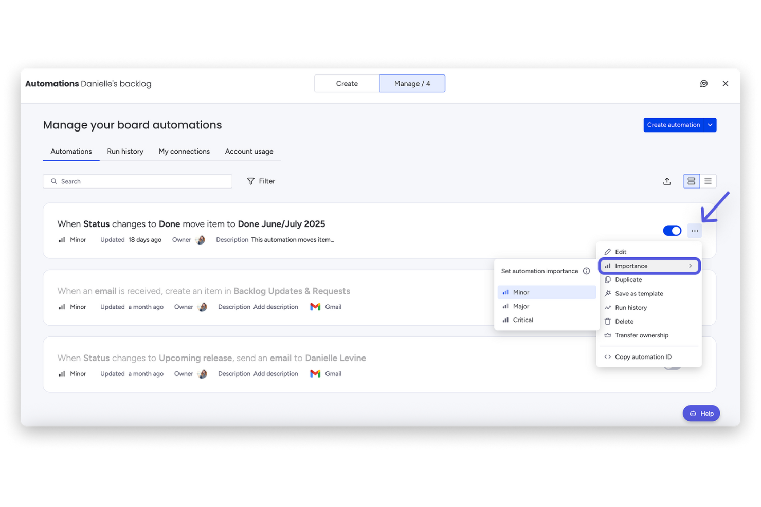Switch to the compact list view icon
The image size is (761, 507).
tap(708, 181)
